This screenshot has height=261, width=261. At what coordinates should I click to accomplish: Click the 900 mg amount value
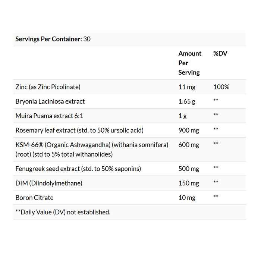[x=189, y=130]
